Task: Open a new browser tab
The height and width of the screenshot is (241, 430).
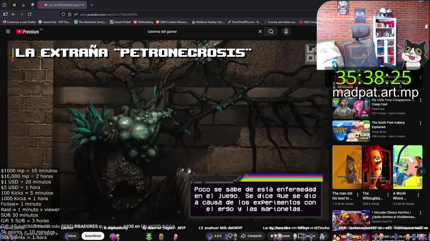Action: coord(92,5)
